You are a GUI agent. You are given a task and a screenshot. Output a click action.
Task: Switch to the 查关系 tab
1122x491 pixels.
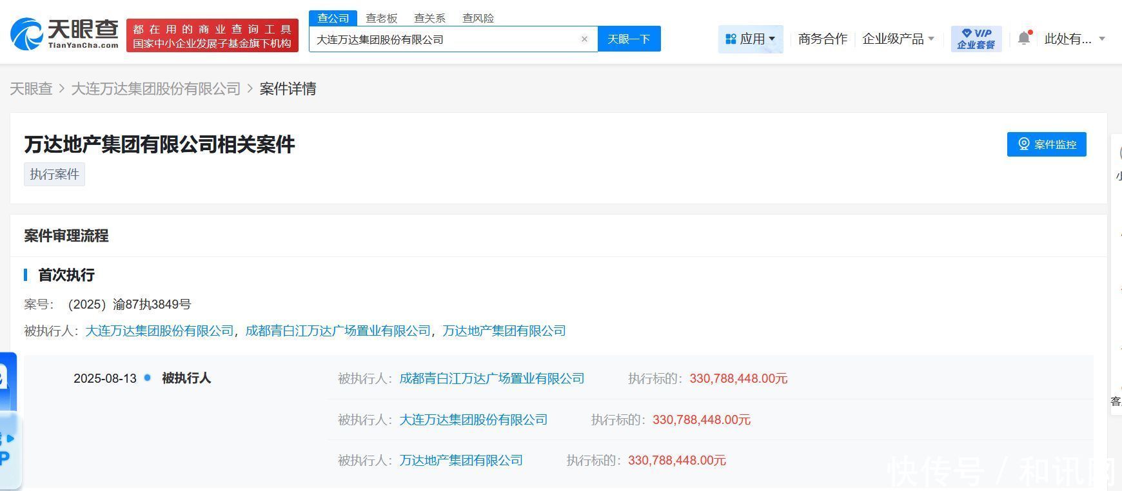(x=429, y=18)
